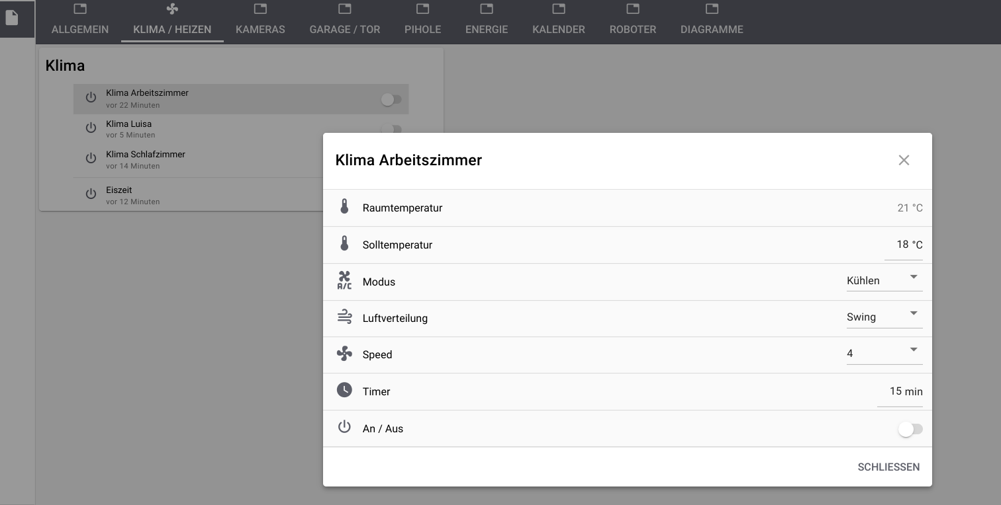The image size is (1001, 505).
Task: Click the power icon beside Klima Schlafzimmer
Action: [x=91, y=159]
